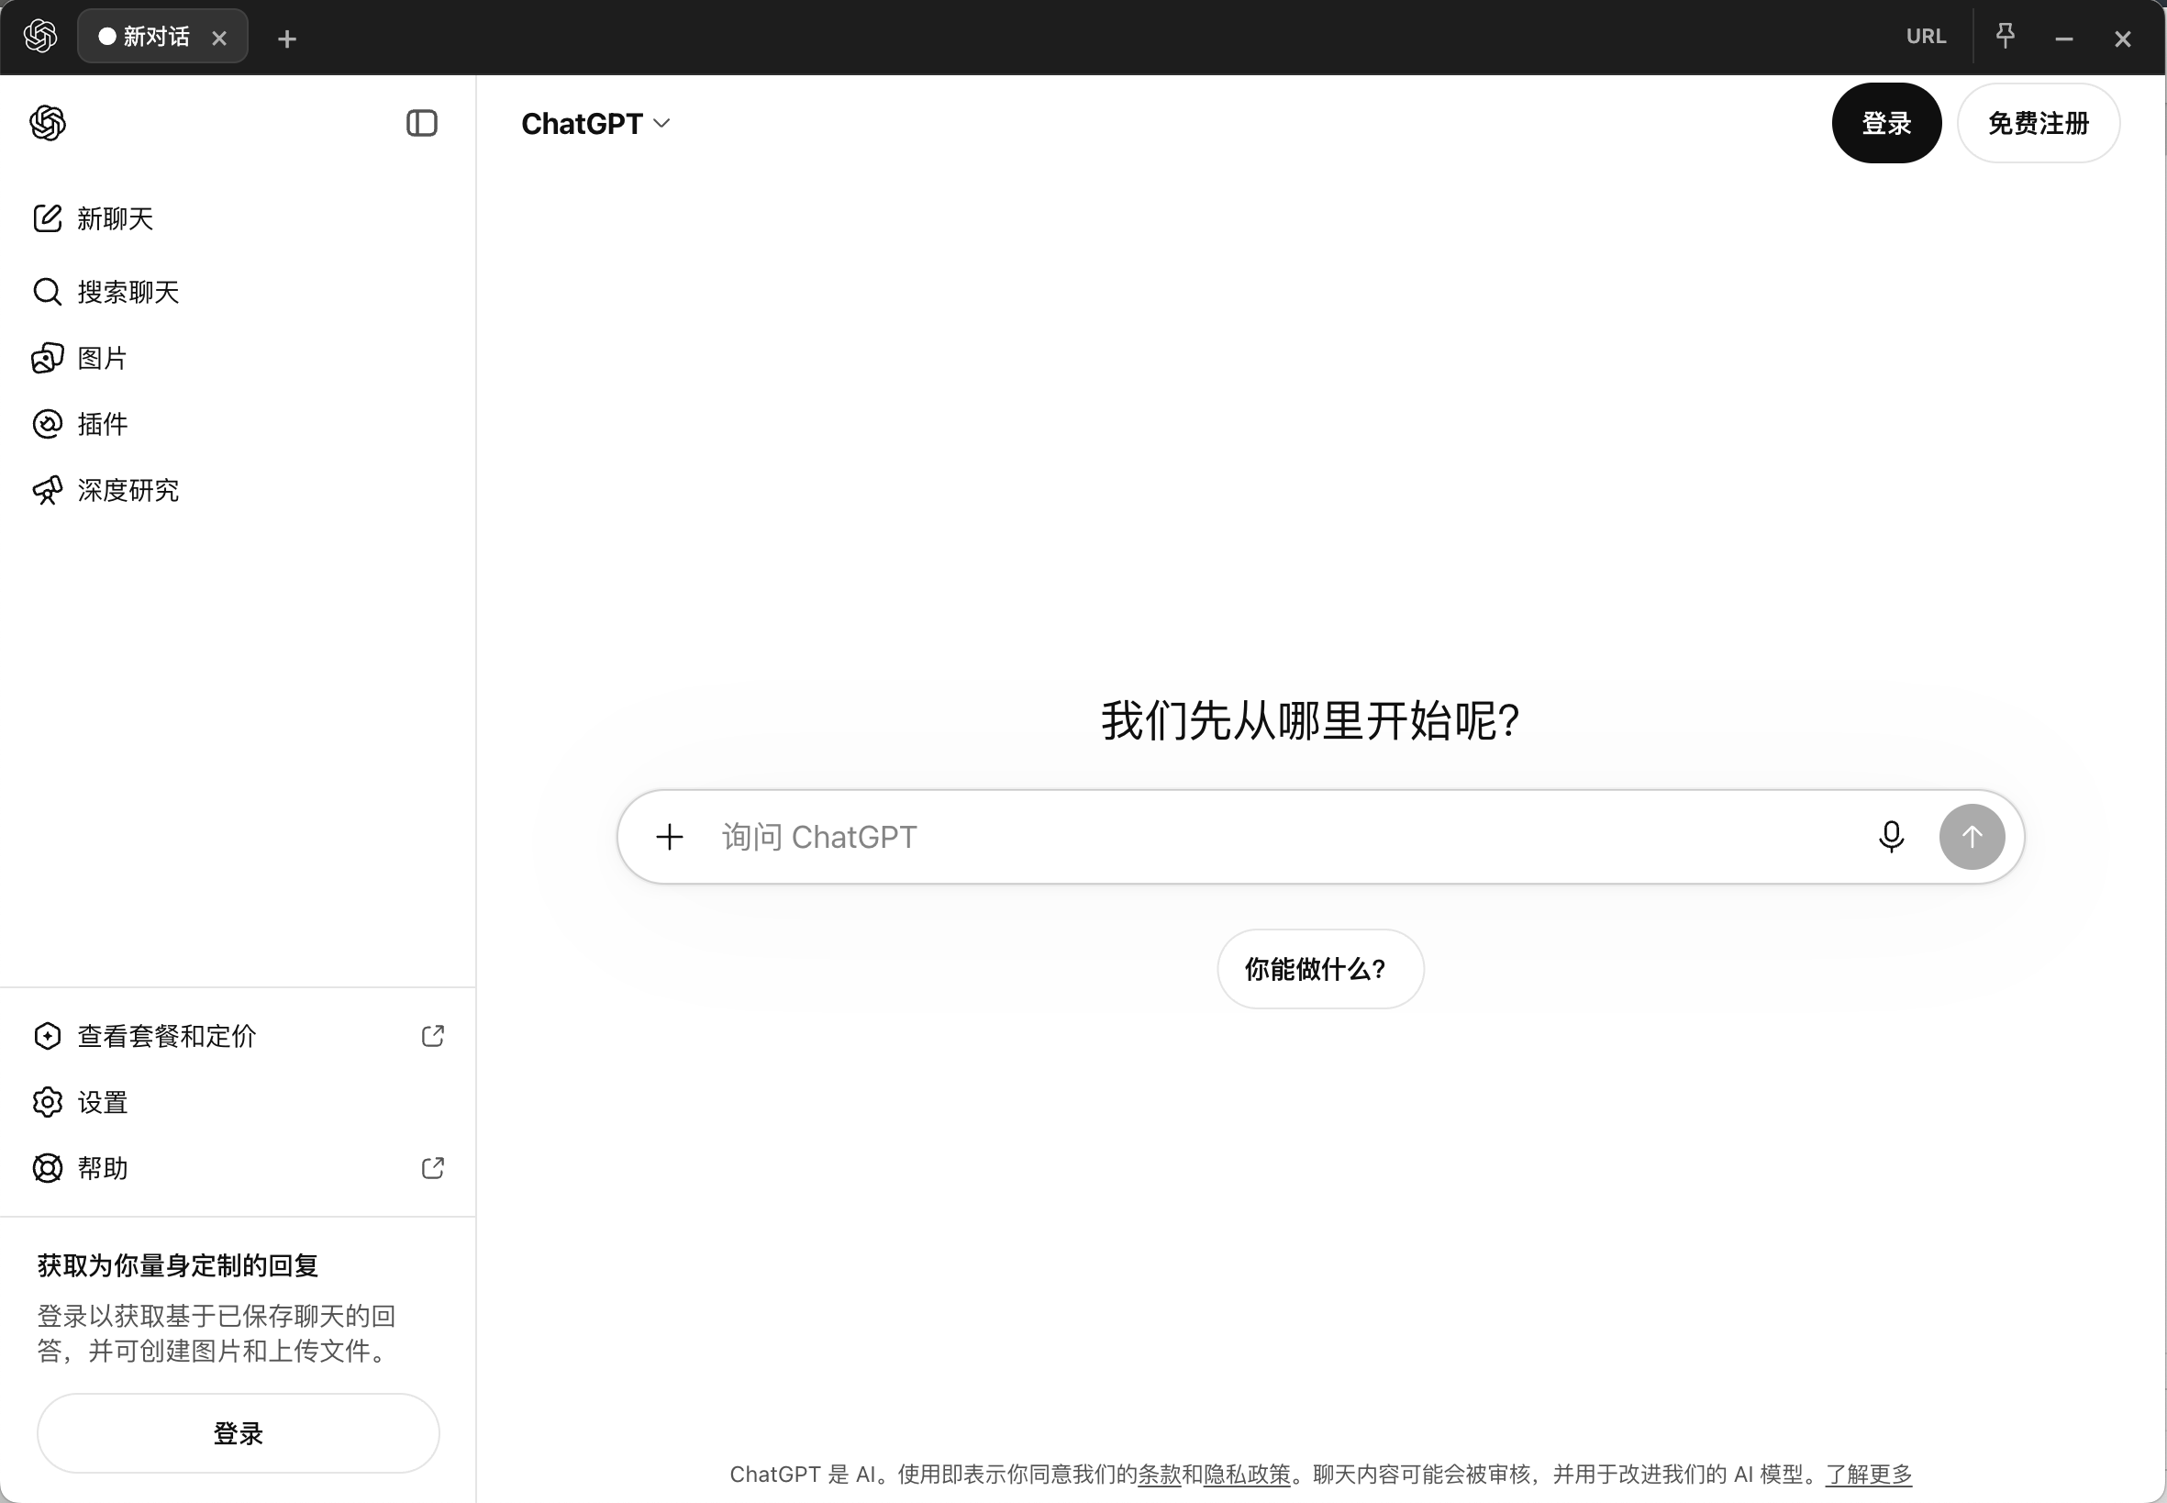Click the heading 我们先从哪里开始呢？
The width and height of the screenshot is (2167, 1503).
(1310, 720)
